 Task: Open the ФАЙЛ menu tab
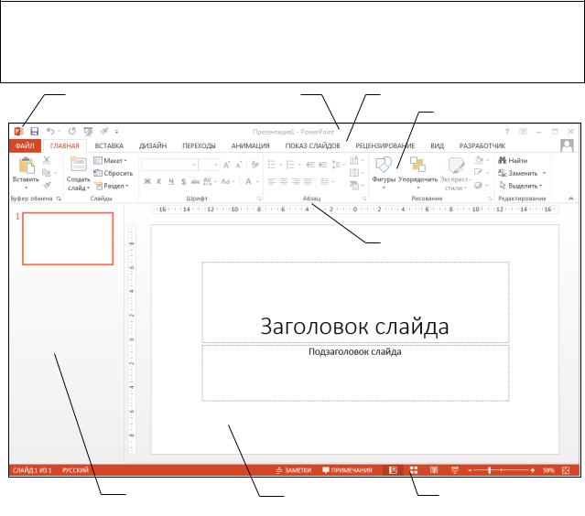(24, 145)
